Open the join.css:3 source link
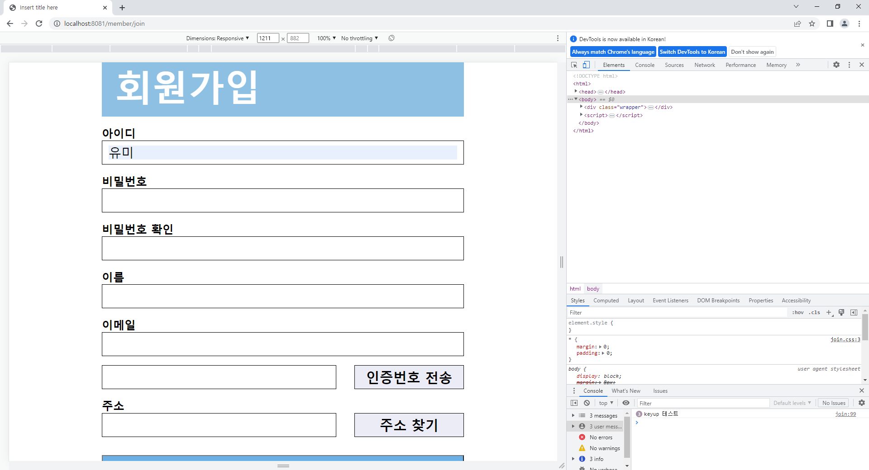 click(x=845, y=339)
